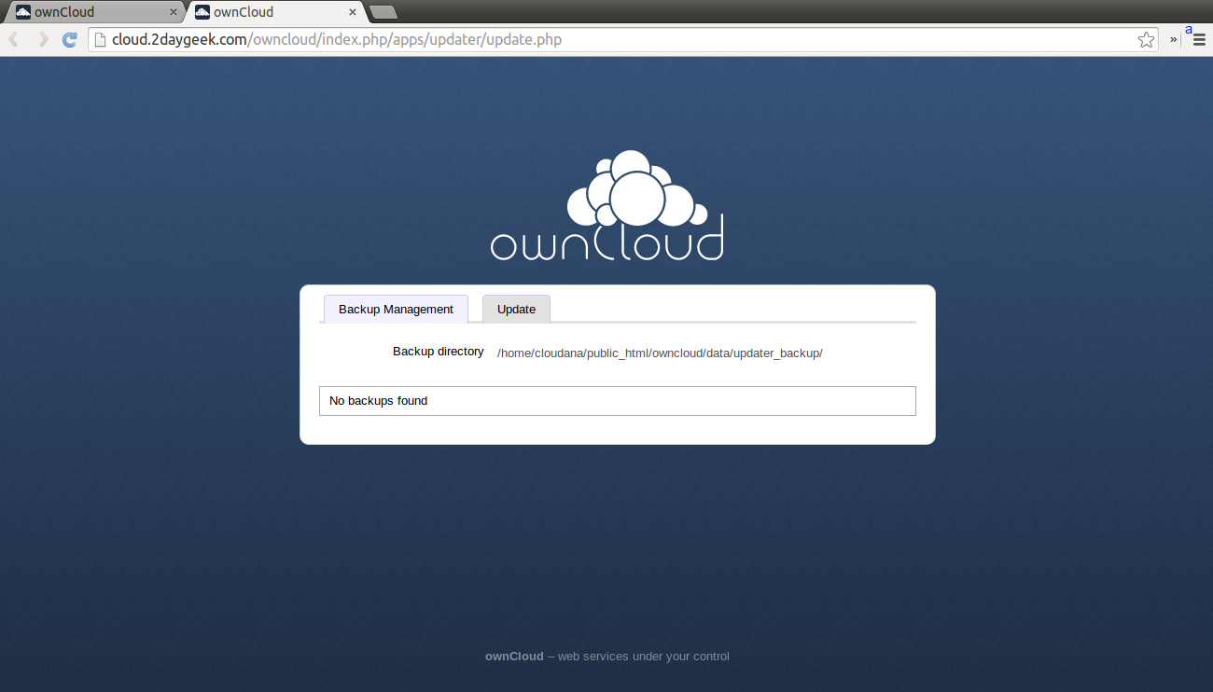This screenshot has width=1213, height=692.
Task: Close the first ownCloud tab
Action: tap(173, 12)
